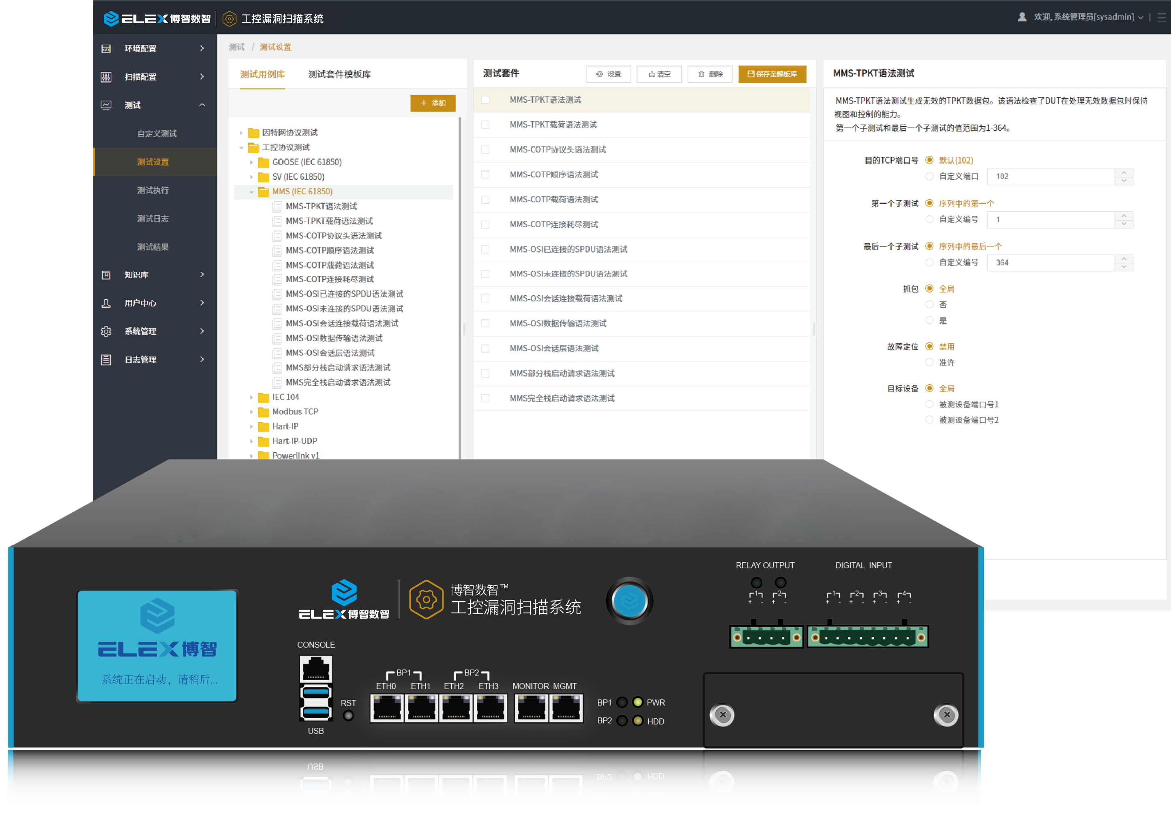Expand the IEC 104 folder node
Screen dimensions: 1171x817
[251, 398]
